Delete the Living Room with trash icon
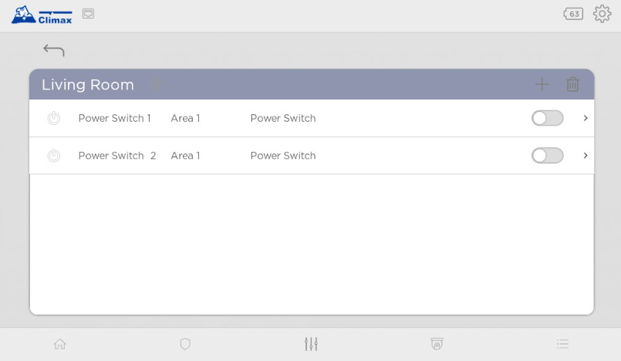The width and height of the screenshot is (621, 361). coord(572,85)
